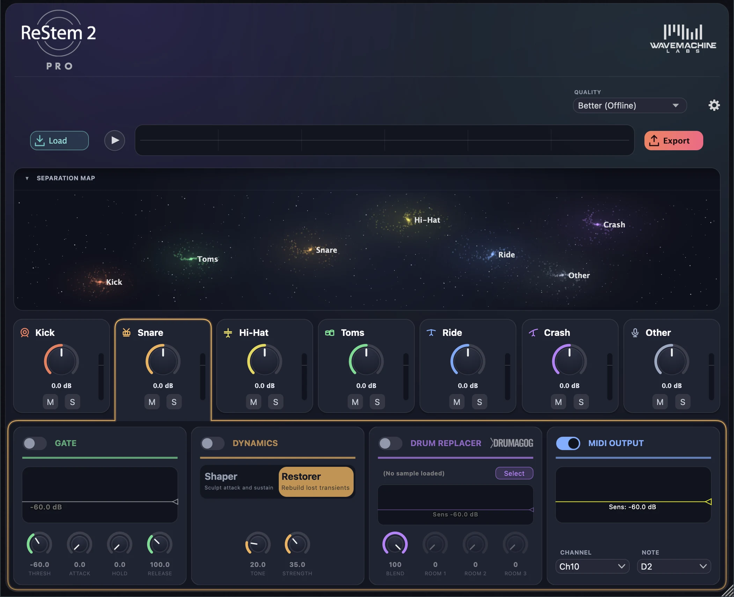
Task: Click the Snare drum icon
Action: (126, 333)
